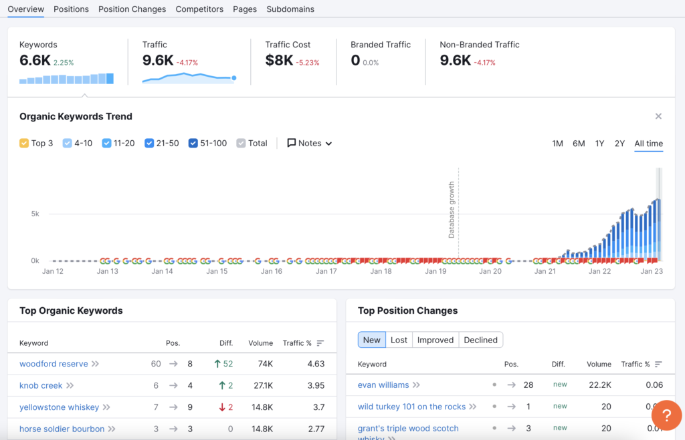685x440 pixels.
Task: Expand the Notes dropdown
Action: [x=310, y=143]
